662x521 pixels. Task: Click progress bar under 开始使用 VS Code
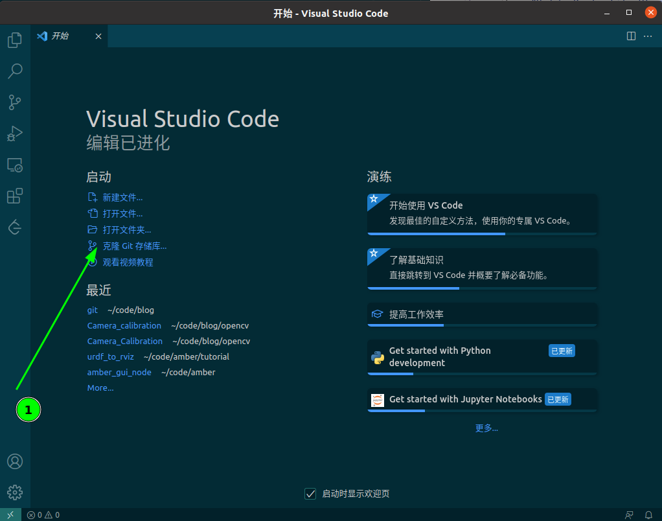pyautogui.click(x=482, y=234)
